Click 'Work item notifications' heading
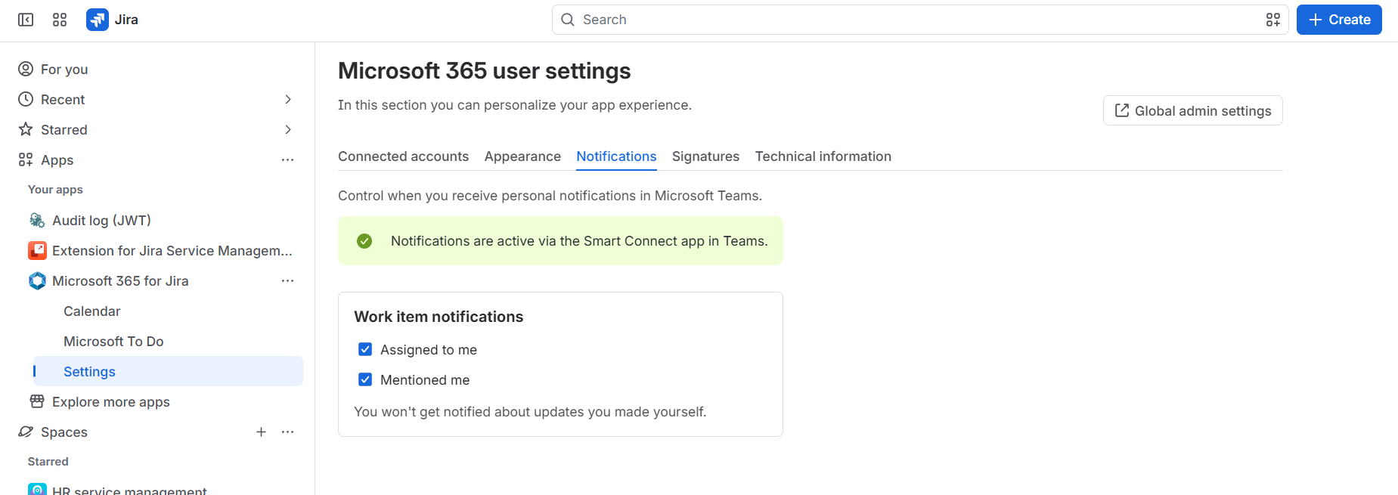This screenshot has width=1398, height=495. pyautogui.click(x=439, y=317)
